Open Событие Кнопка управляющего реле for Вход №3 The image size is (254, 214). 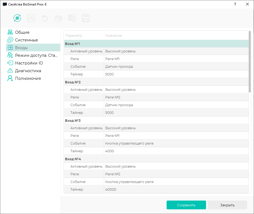pos(176,143)
